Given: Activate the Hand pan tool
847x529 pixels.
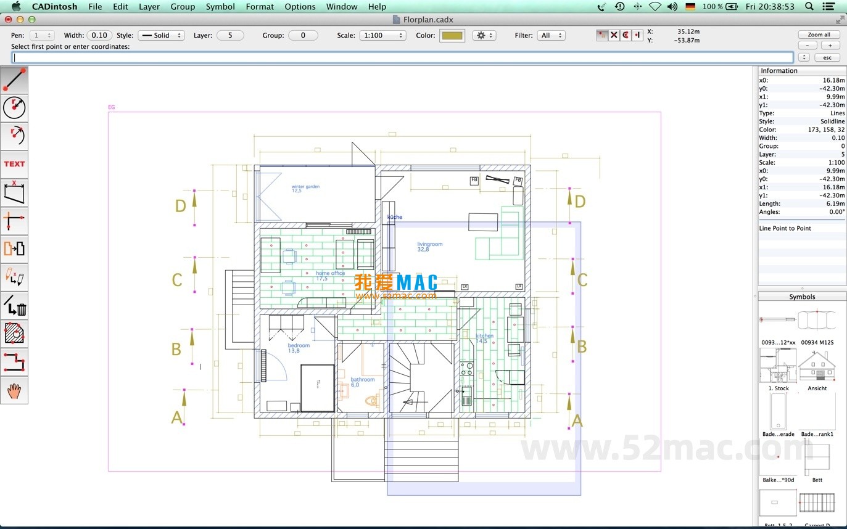Looking at the screenshot, I should [x=14, y=390].
